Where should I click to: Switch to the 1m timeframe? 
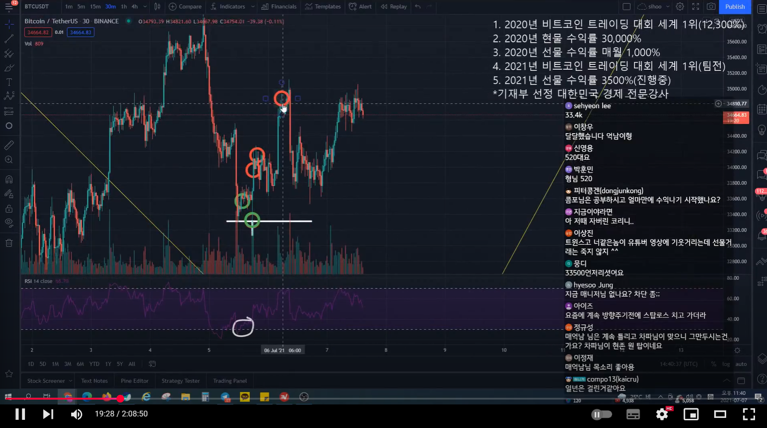69,7
